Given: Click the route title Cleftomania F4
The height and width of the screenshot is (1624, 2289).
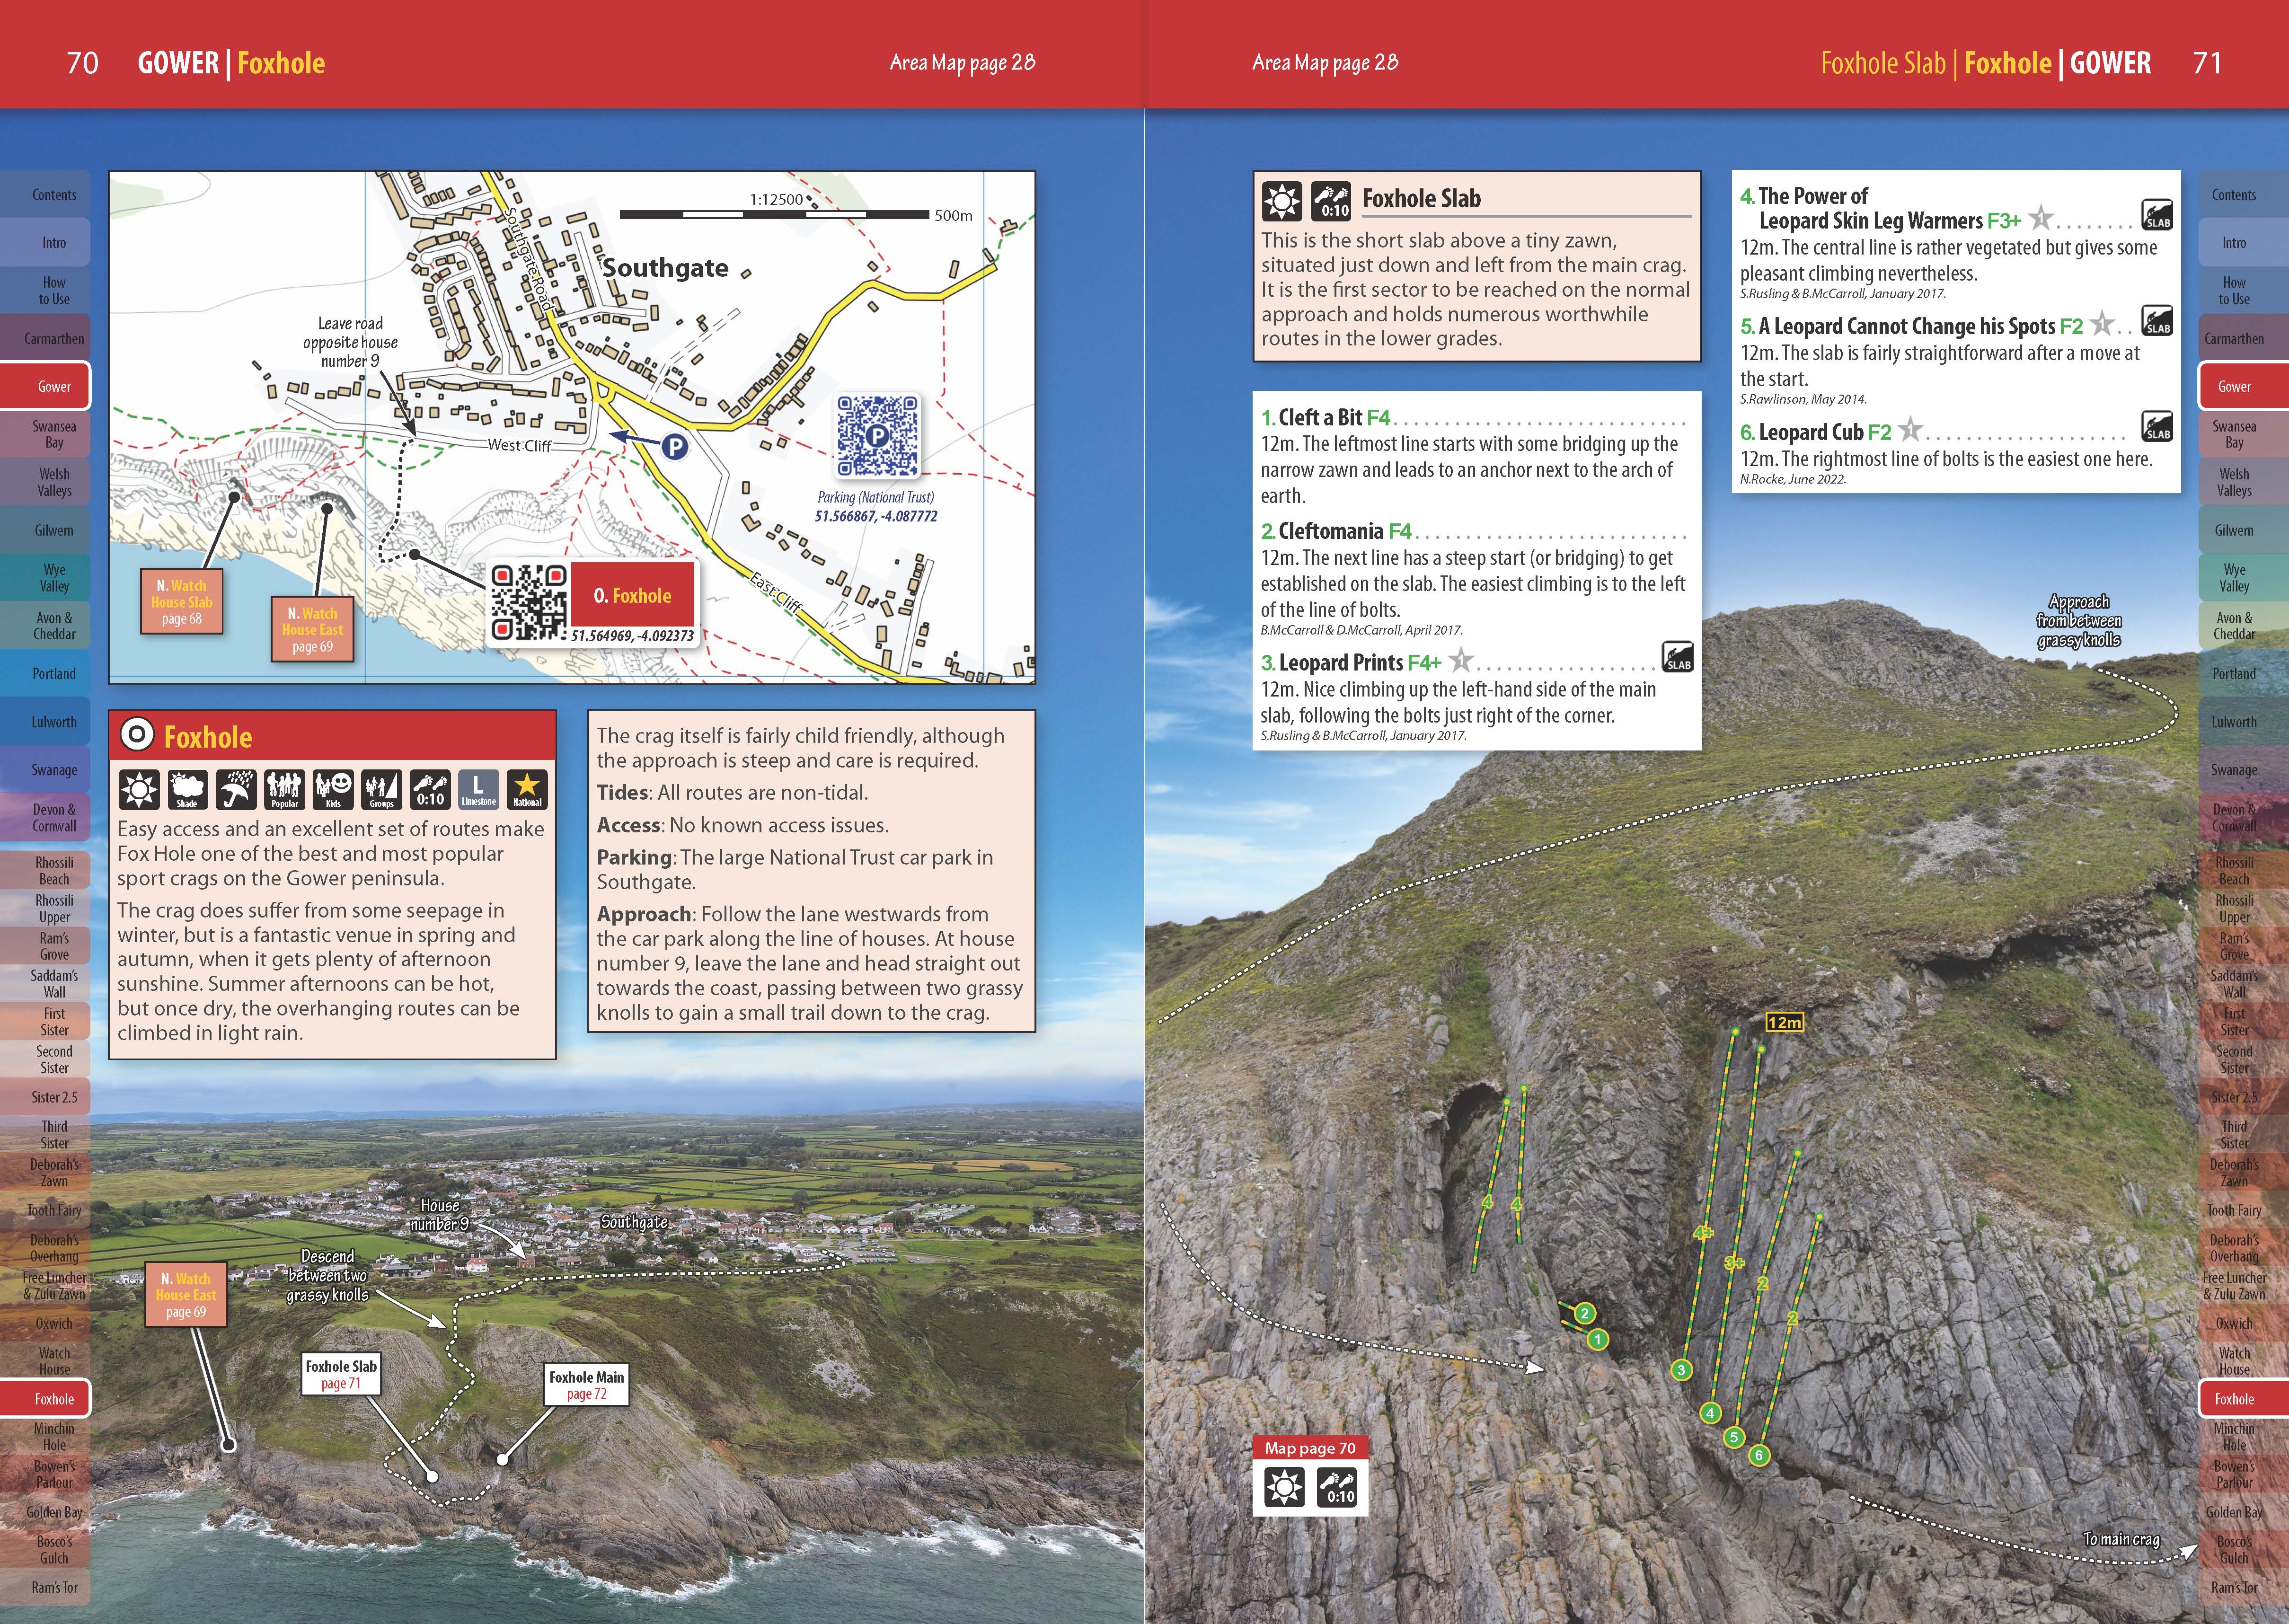Looking at the screenshot, I should (x=1336, y=531).
